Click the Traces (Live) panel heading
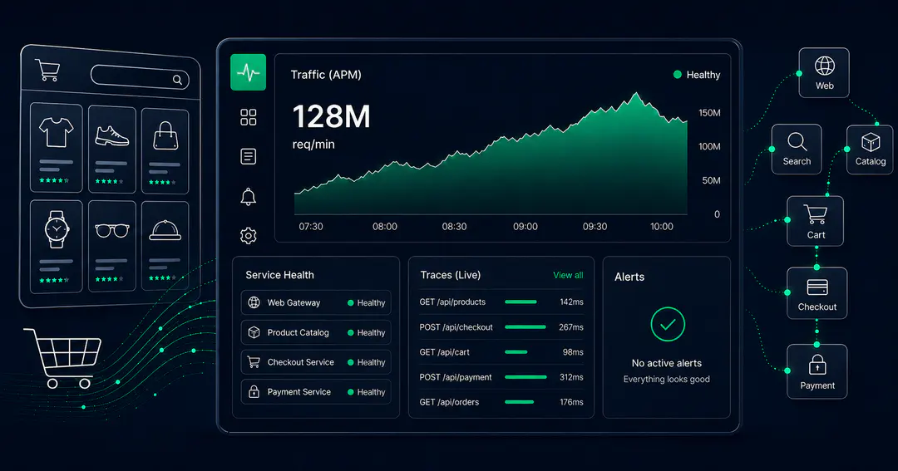The height and width of the screenshot is (471, 898). (450, 275)
